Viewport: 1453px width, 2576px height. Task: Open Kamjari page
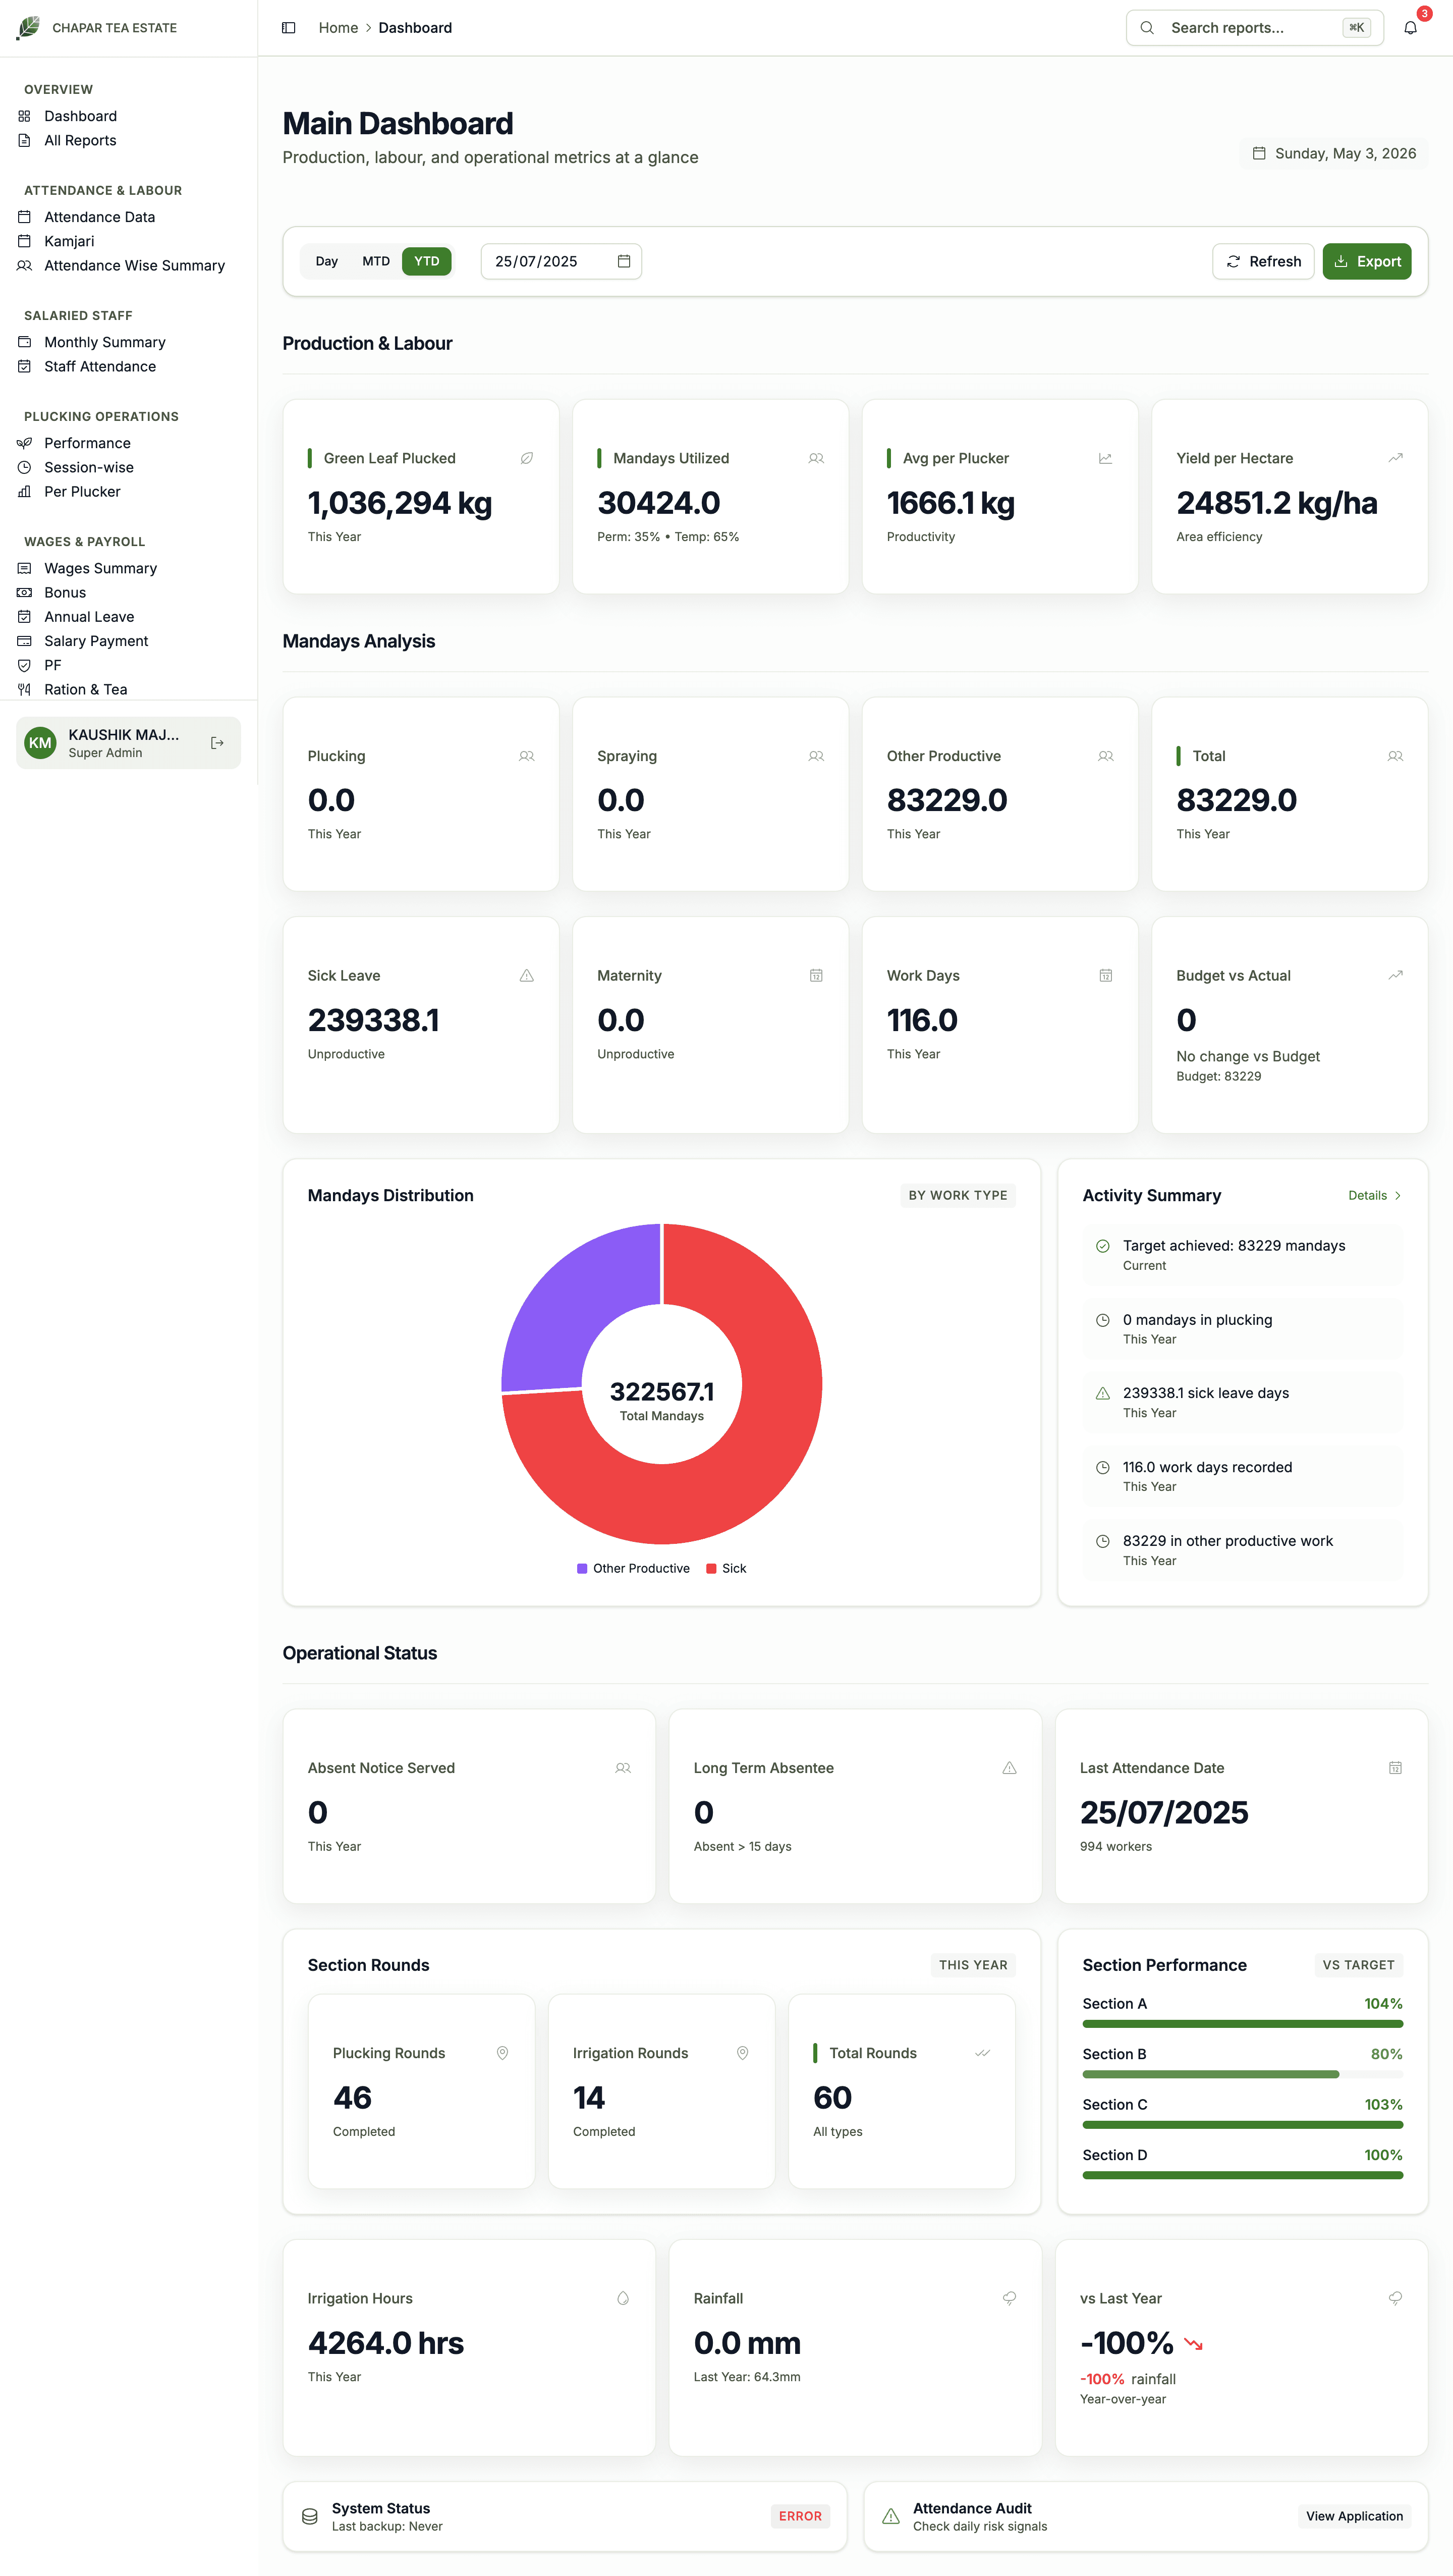click(x=69, y=241)
